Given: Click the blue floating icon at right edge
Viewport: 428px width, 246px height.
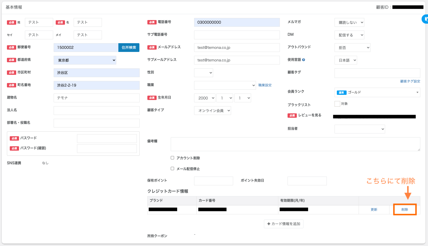Looking at the screenshot, I should [x=425, y=19].
